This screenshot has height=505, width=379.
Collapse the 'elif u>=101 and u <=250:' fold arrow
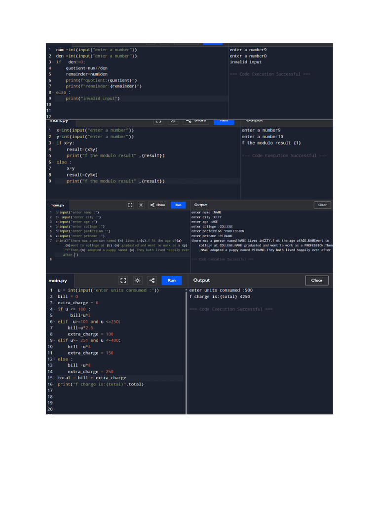(x=54, y=322)
